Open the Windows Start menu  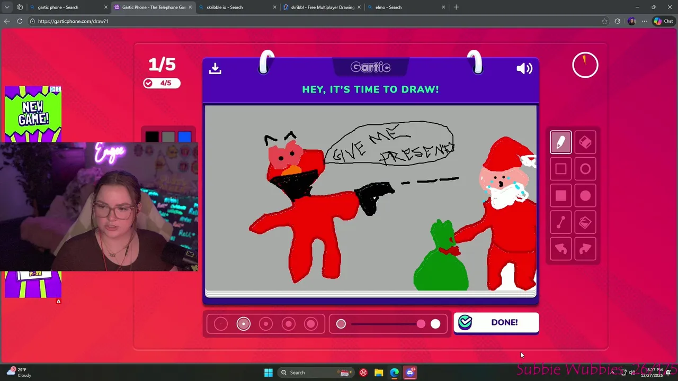pyautogui.click(x=269, y=373)
